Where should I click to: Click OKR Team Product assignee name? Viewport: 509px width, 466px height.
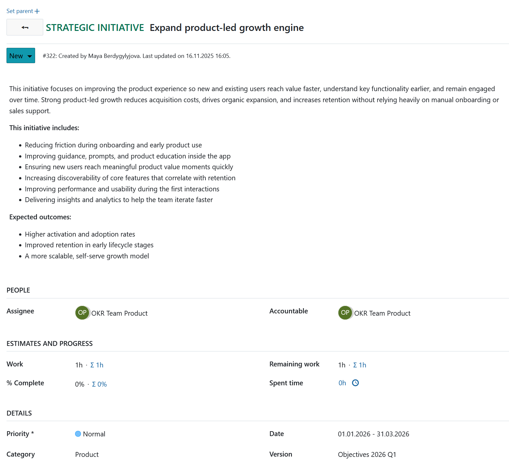119,313
